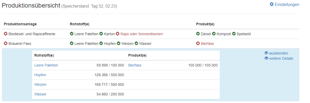310x103 pixels.
Task: Open the blue Bierfass product link
Action: (x=135, y=65)
